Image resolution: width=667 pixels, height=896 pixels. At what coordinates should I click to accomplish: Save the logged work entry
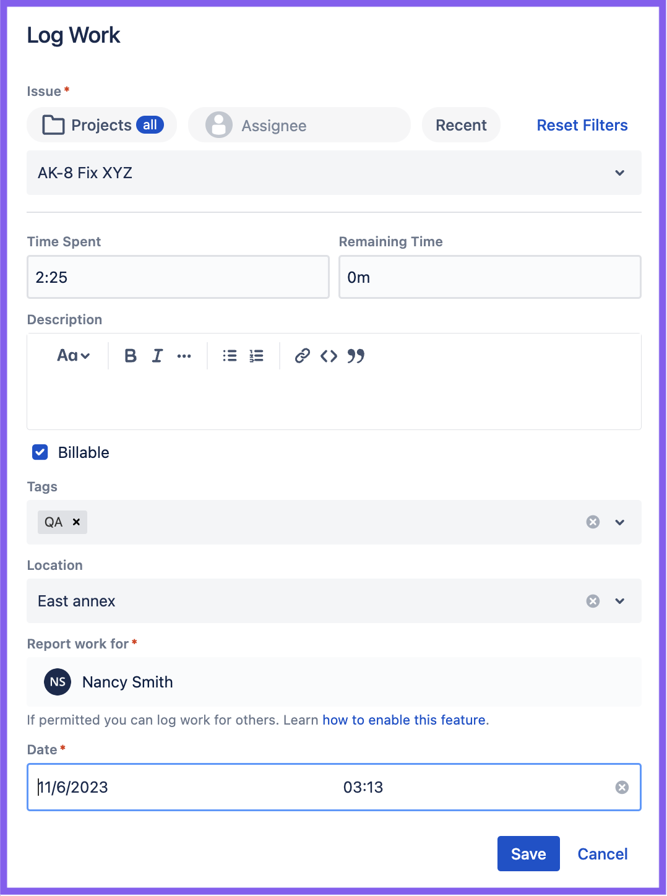pyautogui.click(x=528, y=853)
